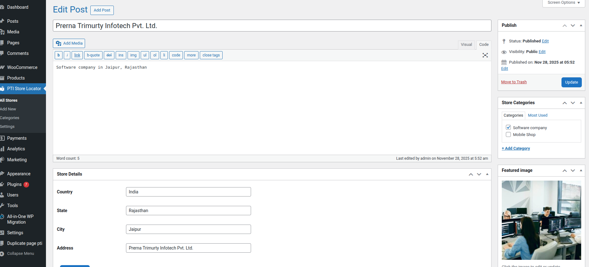
Task: Click the close tags button
Action: coord(211,55)
